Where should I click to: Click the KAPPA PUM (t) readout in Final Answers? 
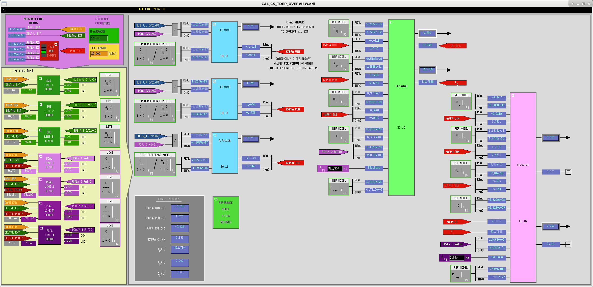tap(180, 218)
